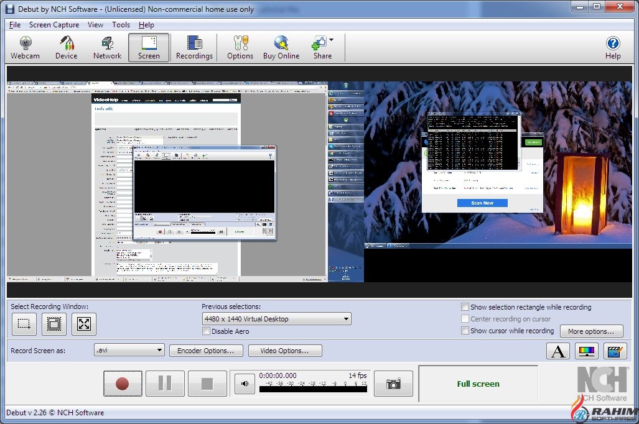The image size is (639, 424).
Task: Switch to Device capture source
Action: click(66, 48)
